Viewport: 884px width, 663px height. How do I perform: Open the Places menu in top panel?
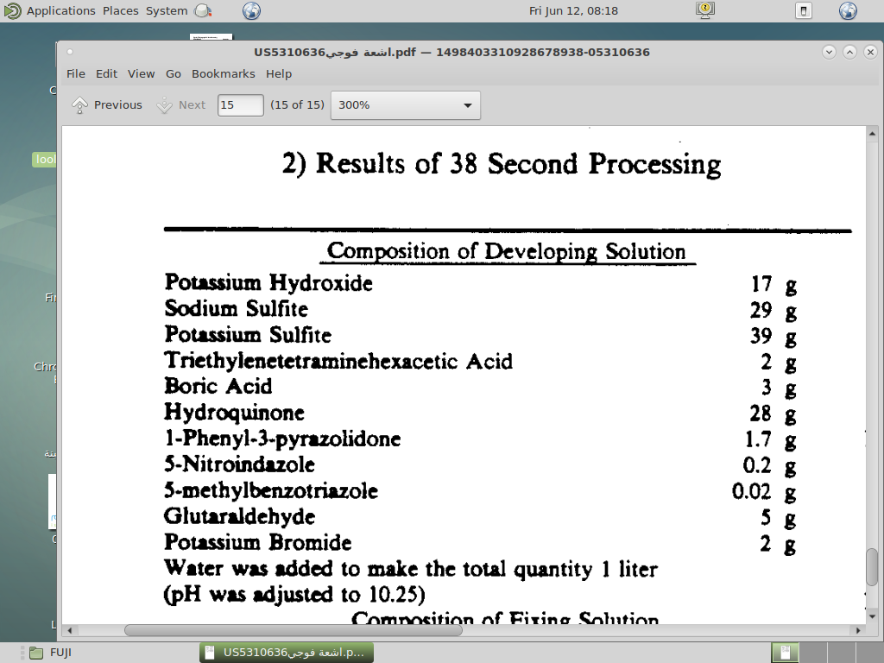[121, 10]
